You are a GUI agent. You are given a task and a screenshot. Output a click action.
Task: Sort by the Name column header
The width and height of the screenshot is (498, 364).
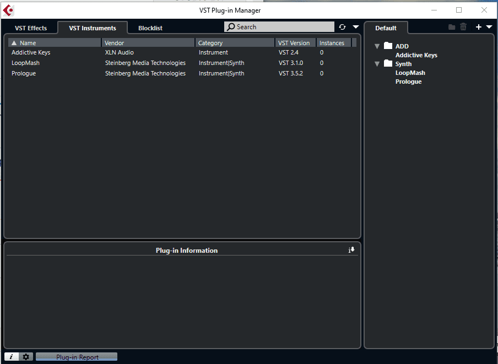click(55, 43)
